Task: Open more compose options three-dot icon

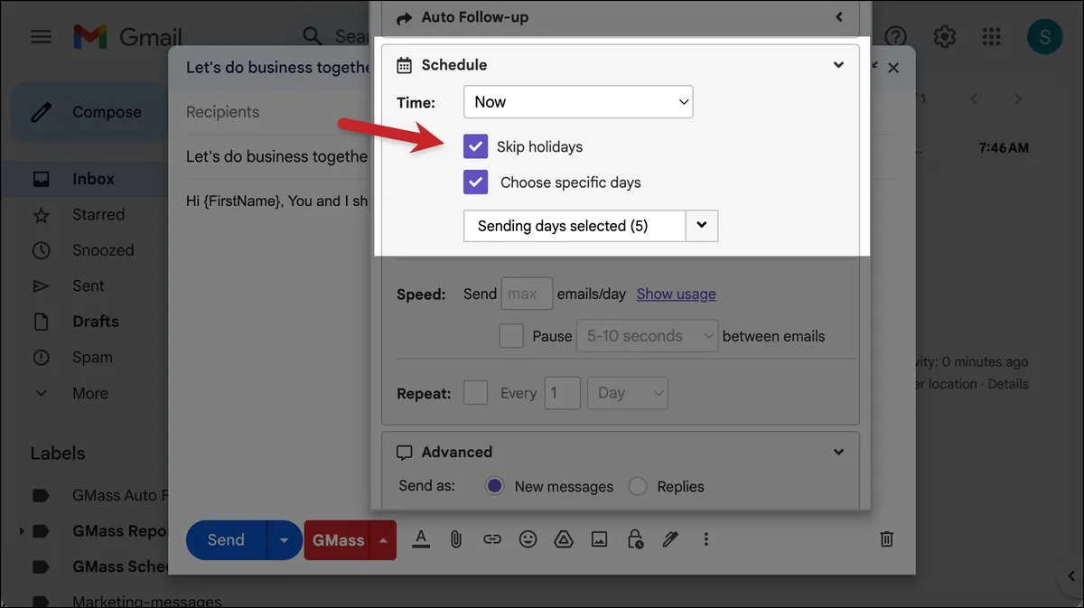Action: [706, 539]
